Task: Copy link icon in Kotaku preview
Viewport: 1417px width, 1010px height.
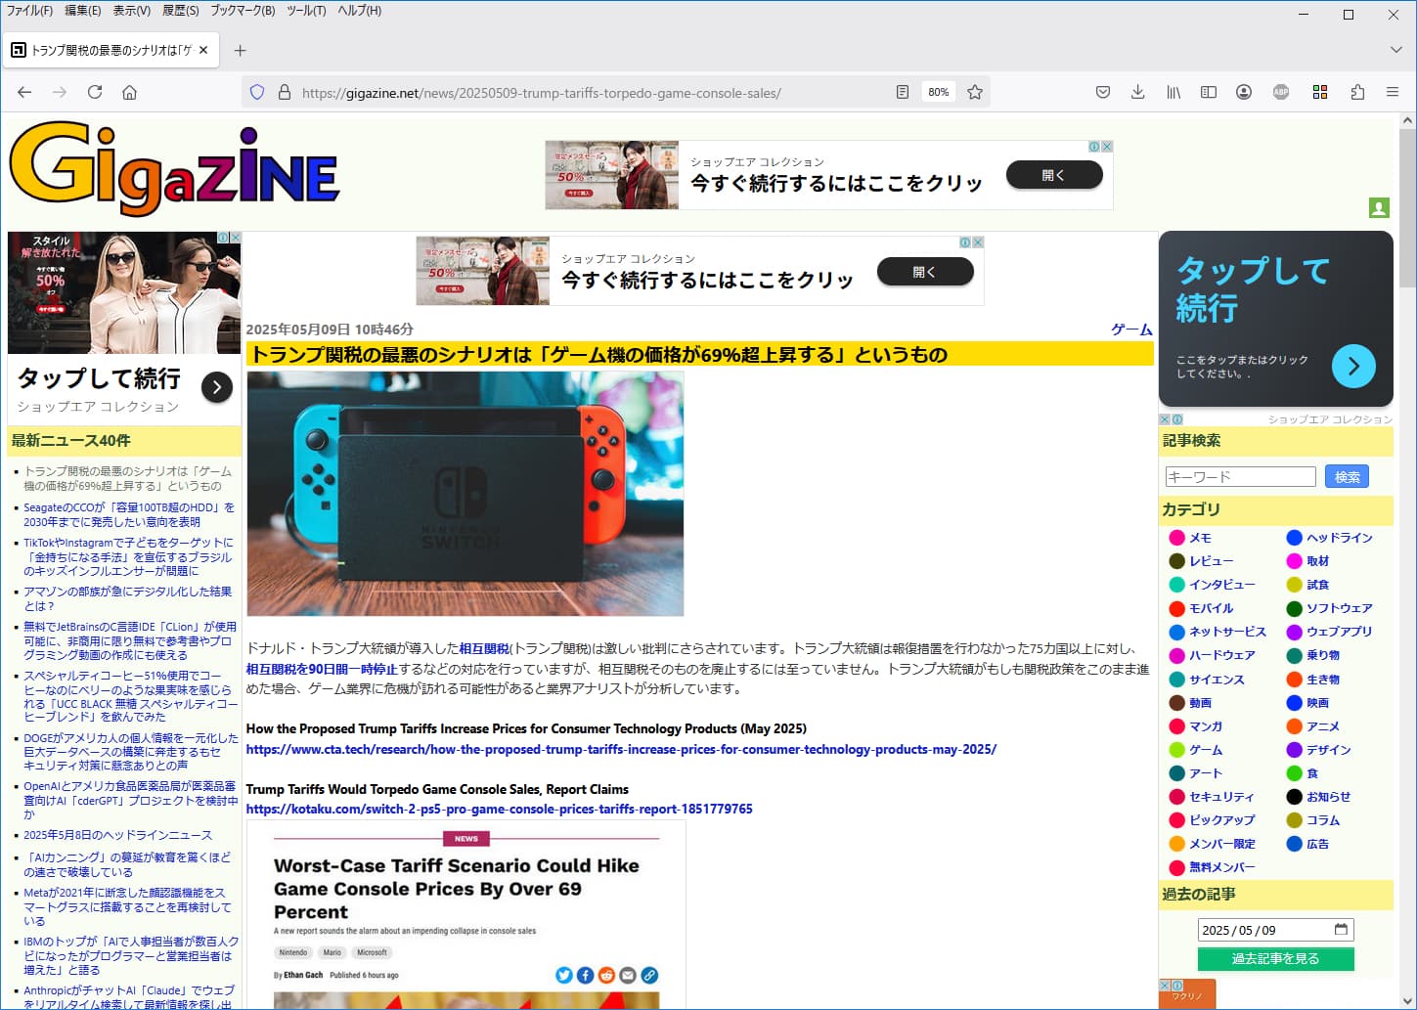Action: tap(649, 975)
